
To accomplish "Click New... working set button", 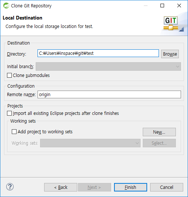I will coord(159,132).
